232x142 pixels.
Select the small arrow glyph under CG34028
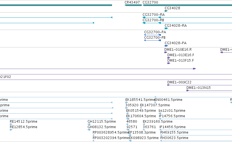pyautogui.click(x=166, y=11)
